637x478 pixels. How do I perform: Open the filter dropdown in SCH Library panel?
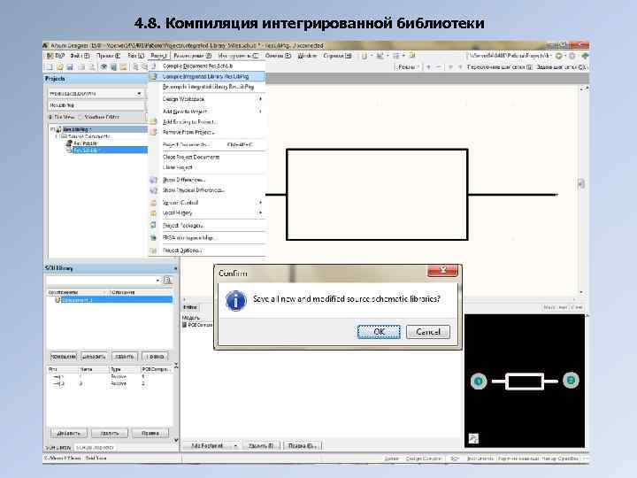click(x=157, y=281)
